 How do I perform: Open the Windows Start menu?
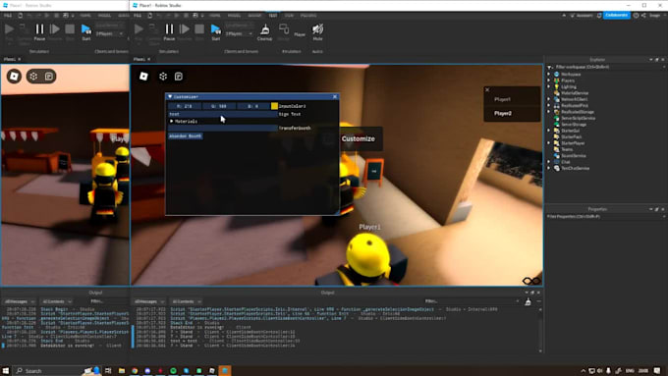[x=6, y=371]
